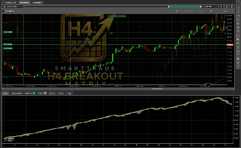Screen dimensions: 241x148
Task: Click the right handle of date range slider
Action: pos(200,6)
